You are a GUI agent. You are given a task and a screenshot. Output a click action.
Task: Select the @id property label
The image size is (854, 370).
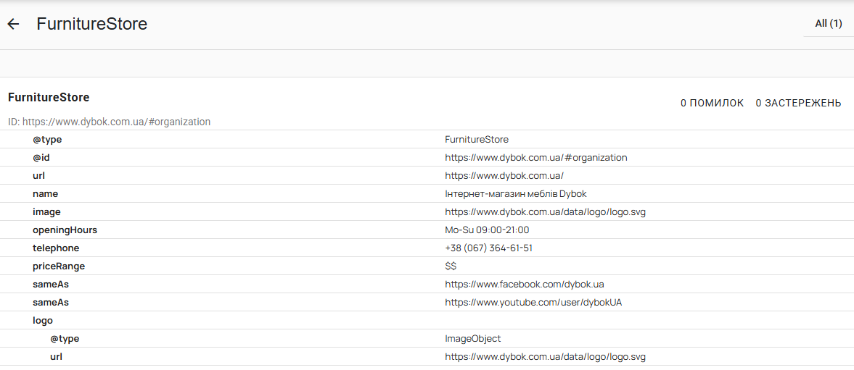tap(41, 158)
